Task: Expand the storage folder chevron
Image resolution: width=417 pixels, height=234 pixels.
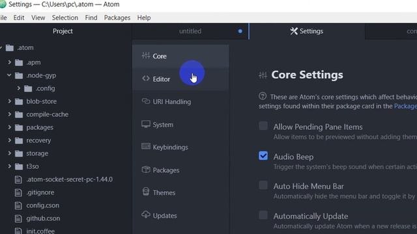Action: pyautogui.click(x=10, y=153)
